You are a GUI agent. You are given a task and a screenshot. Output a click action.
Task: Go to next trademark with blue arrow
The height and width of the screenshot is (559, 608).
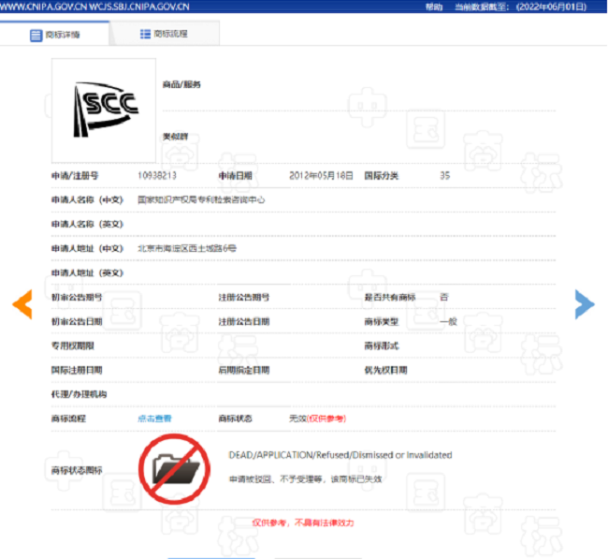585,303
